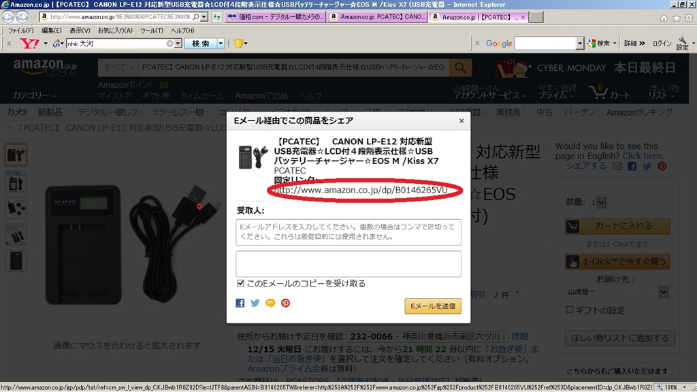Open the 新製品 nav category
697x392 pixels.
pyautogui.click(x=52, y=112)
